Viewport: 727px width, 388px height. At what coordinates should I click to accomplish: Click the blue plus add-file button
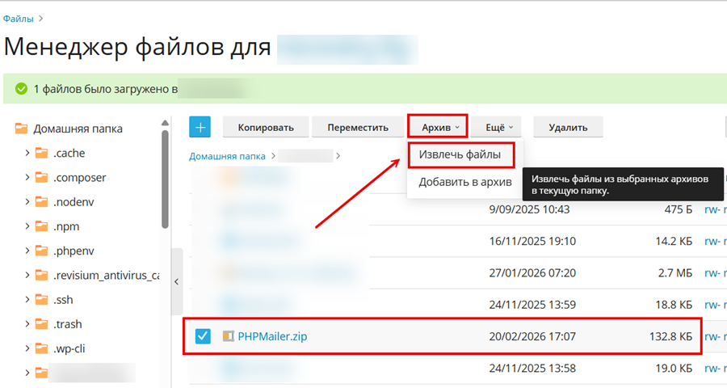point(200,127)
